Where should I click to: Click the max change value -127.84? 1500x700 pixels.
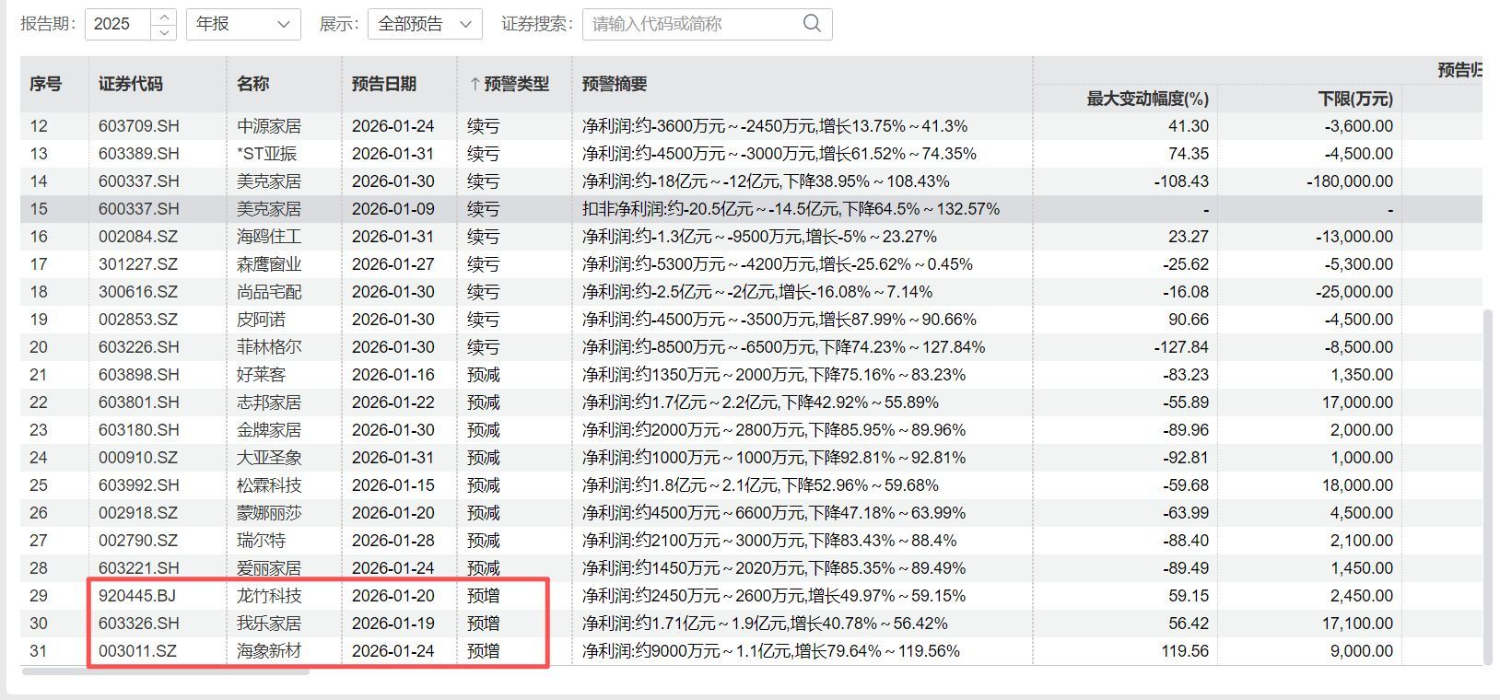click(x=1182, y=347)
